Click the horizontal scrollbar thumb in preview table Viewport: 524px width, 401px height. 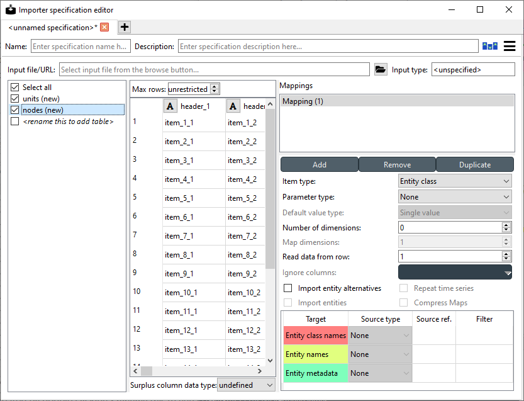(x=147, y=371)
